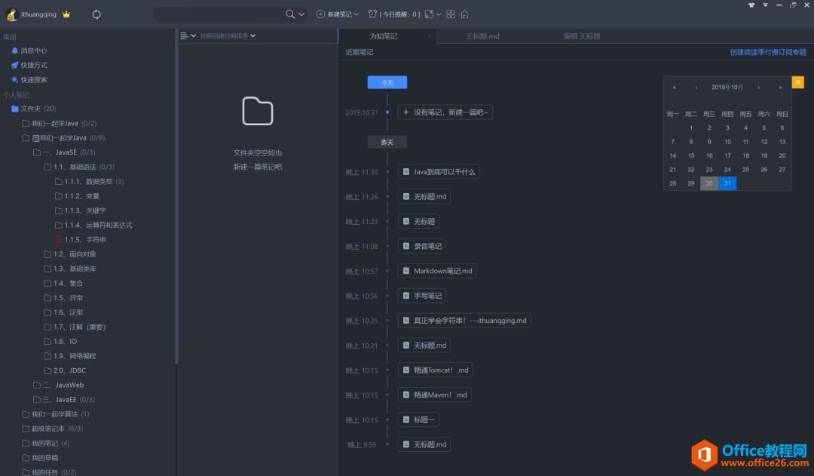Click 新建笔记 new note button
The image size is (814, 476).
tap(335, 14)
